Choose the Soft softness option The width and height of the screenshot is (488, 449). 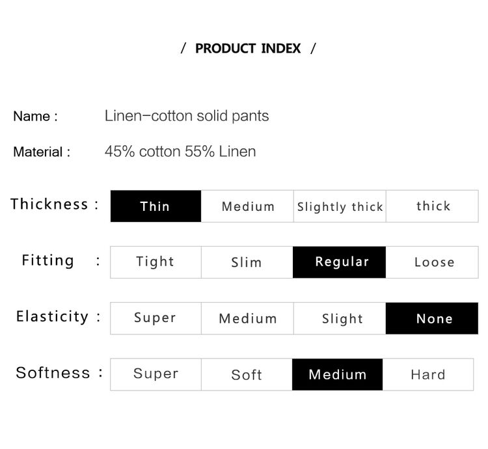pos(247,374)
